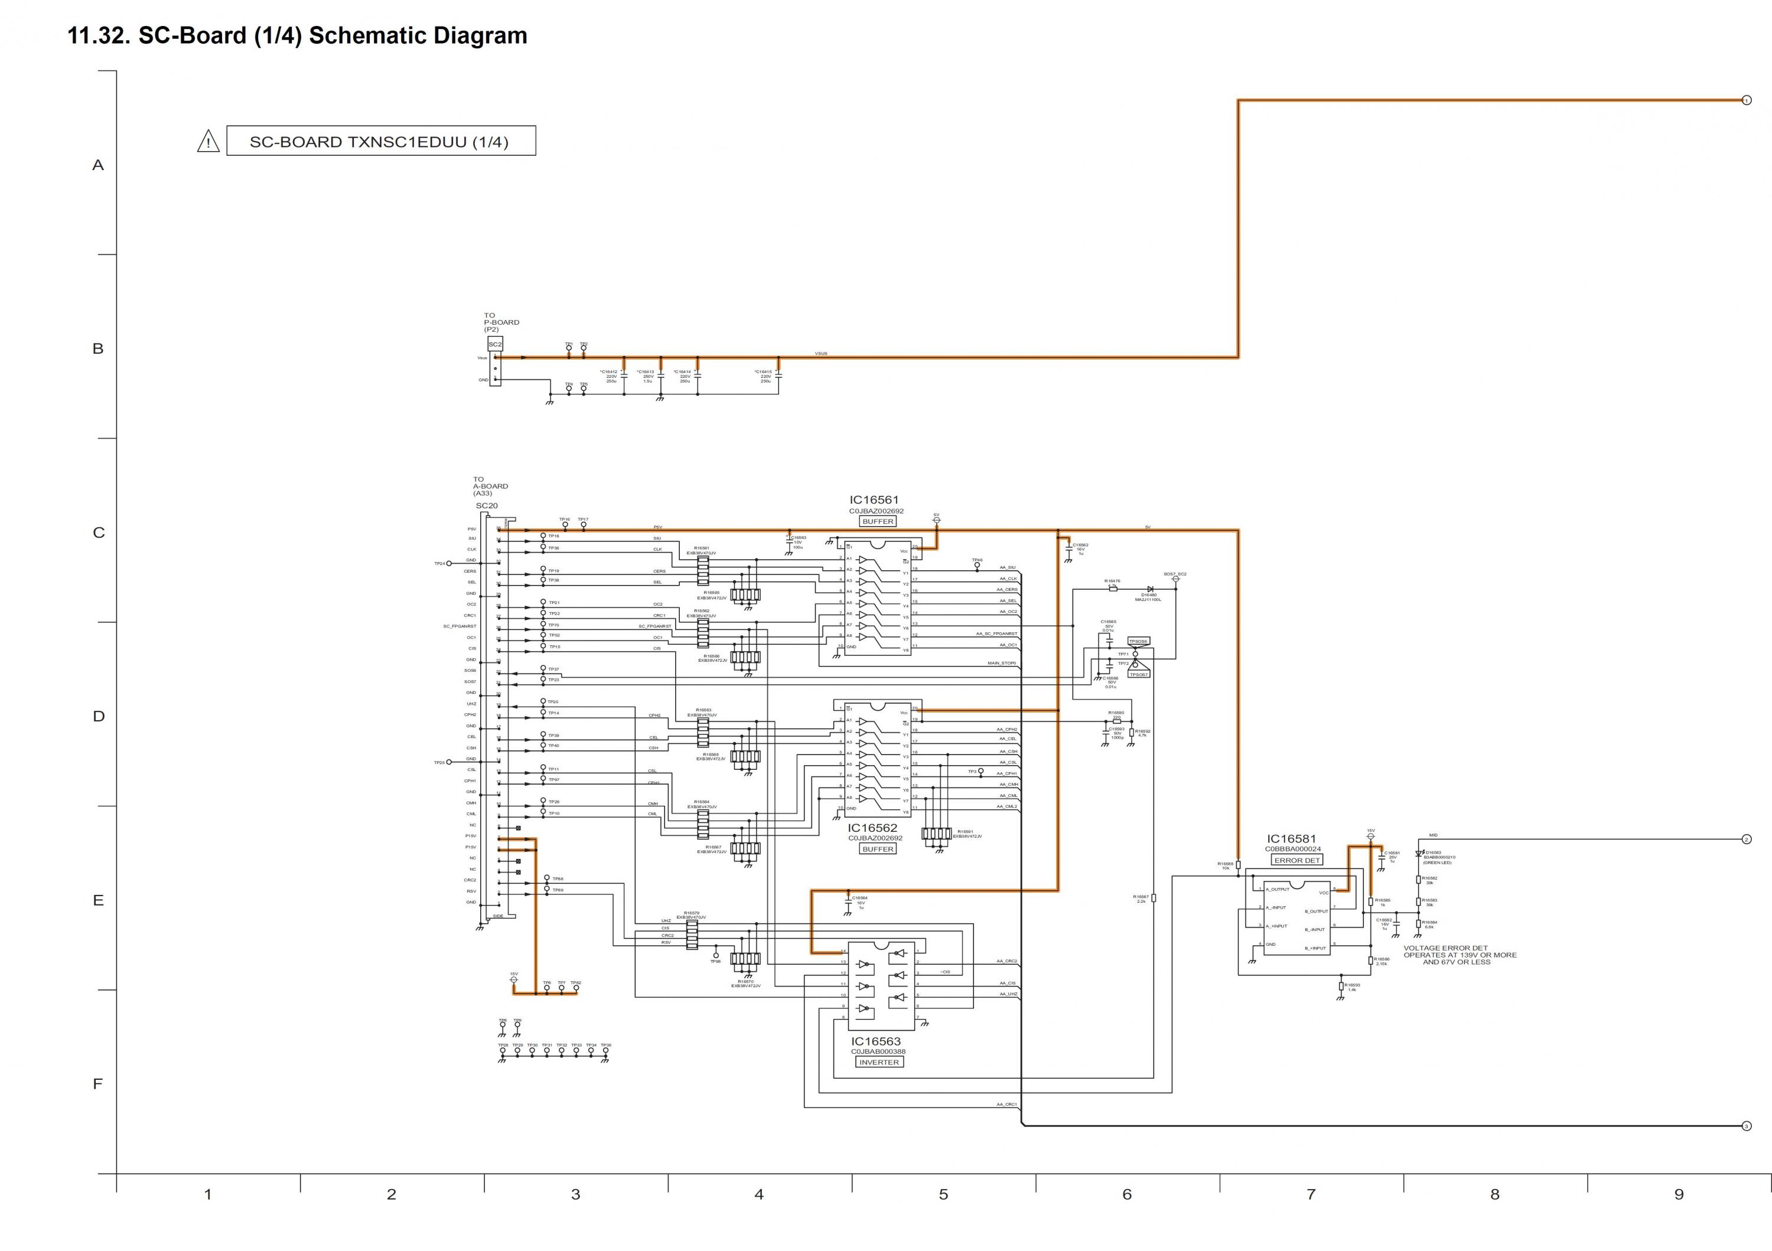Click the page heading 11.32. SC-Board Schematic Diagram
1772x1251 pixels.
tap(298, 35)
